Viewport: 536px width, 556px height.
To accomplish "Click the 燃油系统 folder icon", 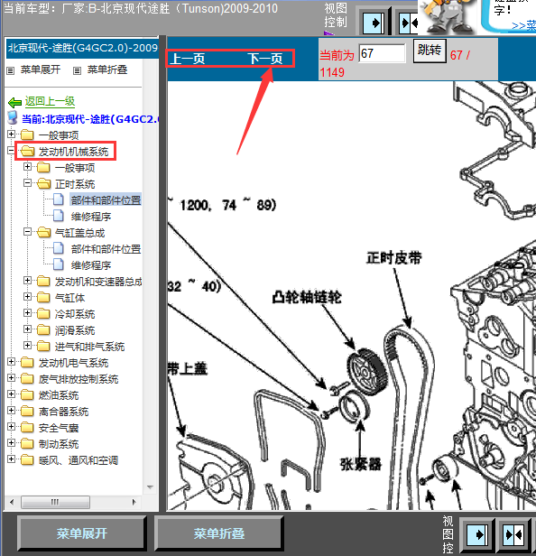I will (27, 394).
